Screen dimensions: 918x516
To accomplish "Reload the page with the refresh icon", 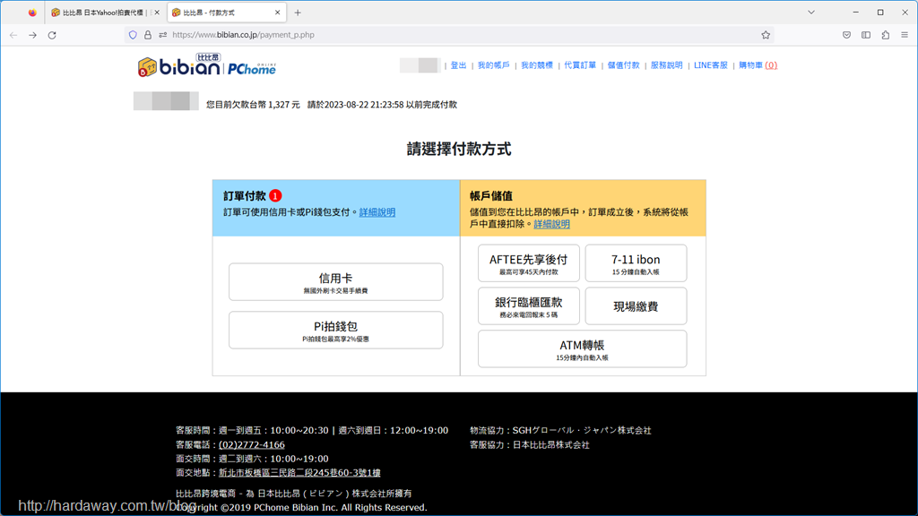I will (52, 35).
